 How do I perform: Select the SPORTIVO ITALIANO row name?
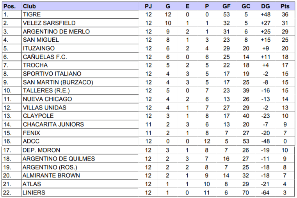(x=52, y=74)
